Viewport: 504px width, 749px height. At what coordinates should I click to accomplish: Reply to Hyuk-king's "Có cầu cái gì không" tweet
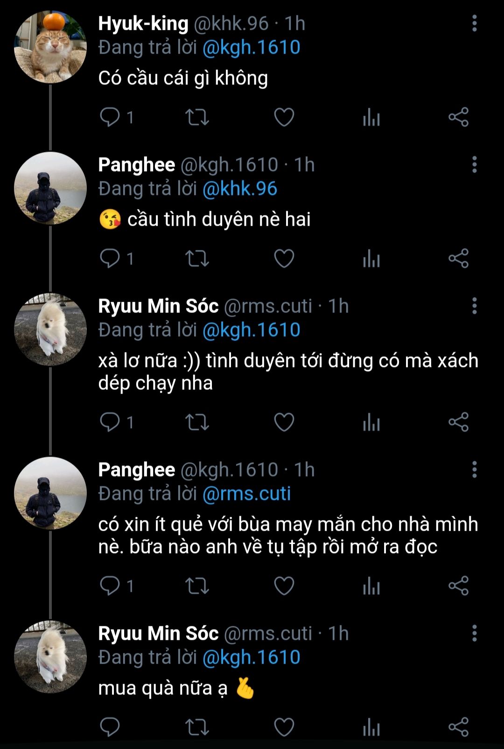coord(110,117)
